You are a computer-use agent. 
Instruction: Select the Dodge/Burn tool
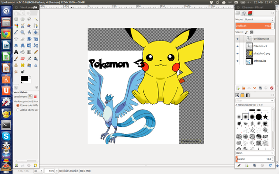[x=23, y=72]
